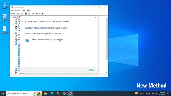Open the View menu
The height and width of the screenshot is (96, 171).
(23, 10)
